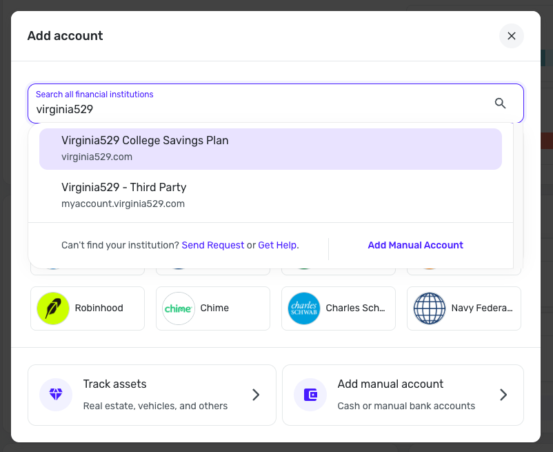Open the Track assets card

(x=152, y=395)
